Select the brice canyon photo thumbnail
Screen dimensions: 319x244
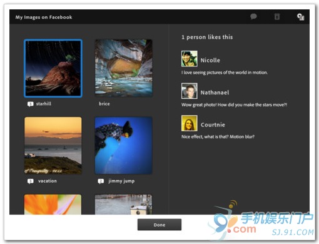(x=123, y=68)
